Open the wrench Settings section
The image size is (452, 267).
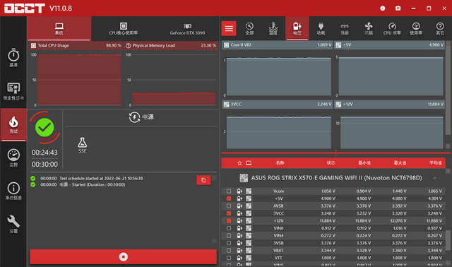(13, 224)
